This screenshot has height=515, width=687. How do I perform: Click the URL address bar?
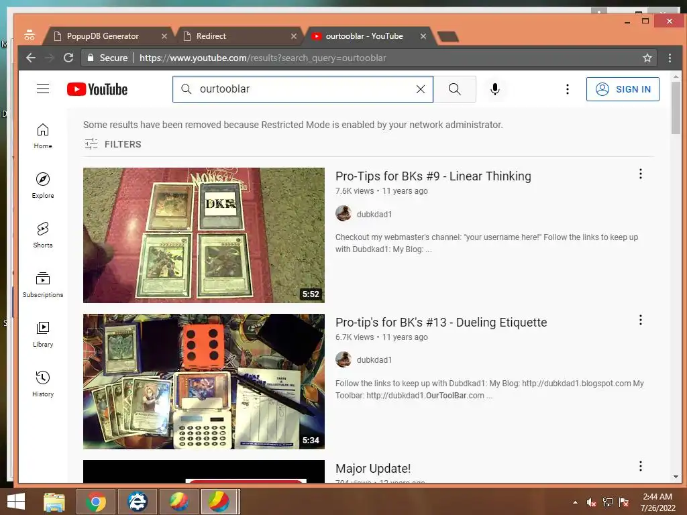[x=368, y=58]
